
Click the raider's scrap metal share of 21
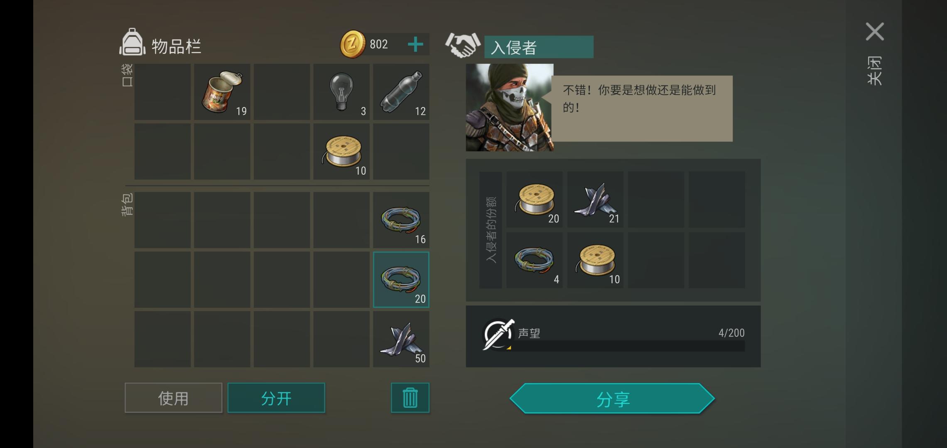point(595,200)
